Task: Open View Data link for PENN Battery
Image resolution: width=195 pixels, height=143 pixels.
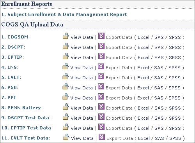Action: click(x=82, y=108)
